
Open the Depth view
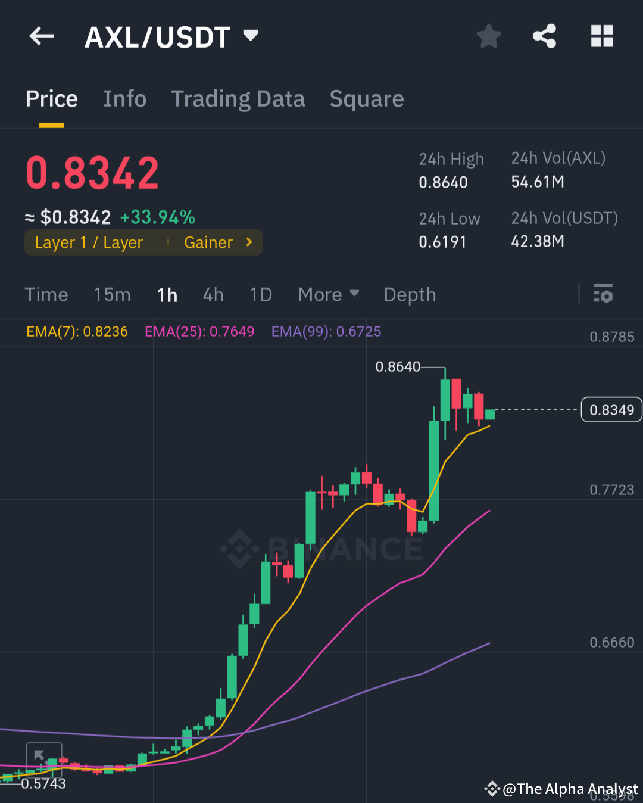[x=410, y=294]
